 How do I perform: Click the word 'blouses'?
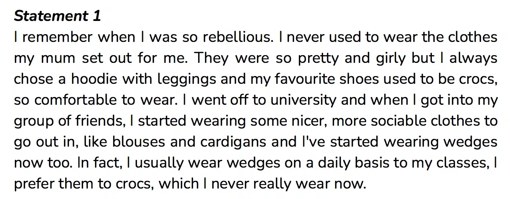[139, 142]
